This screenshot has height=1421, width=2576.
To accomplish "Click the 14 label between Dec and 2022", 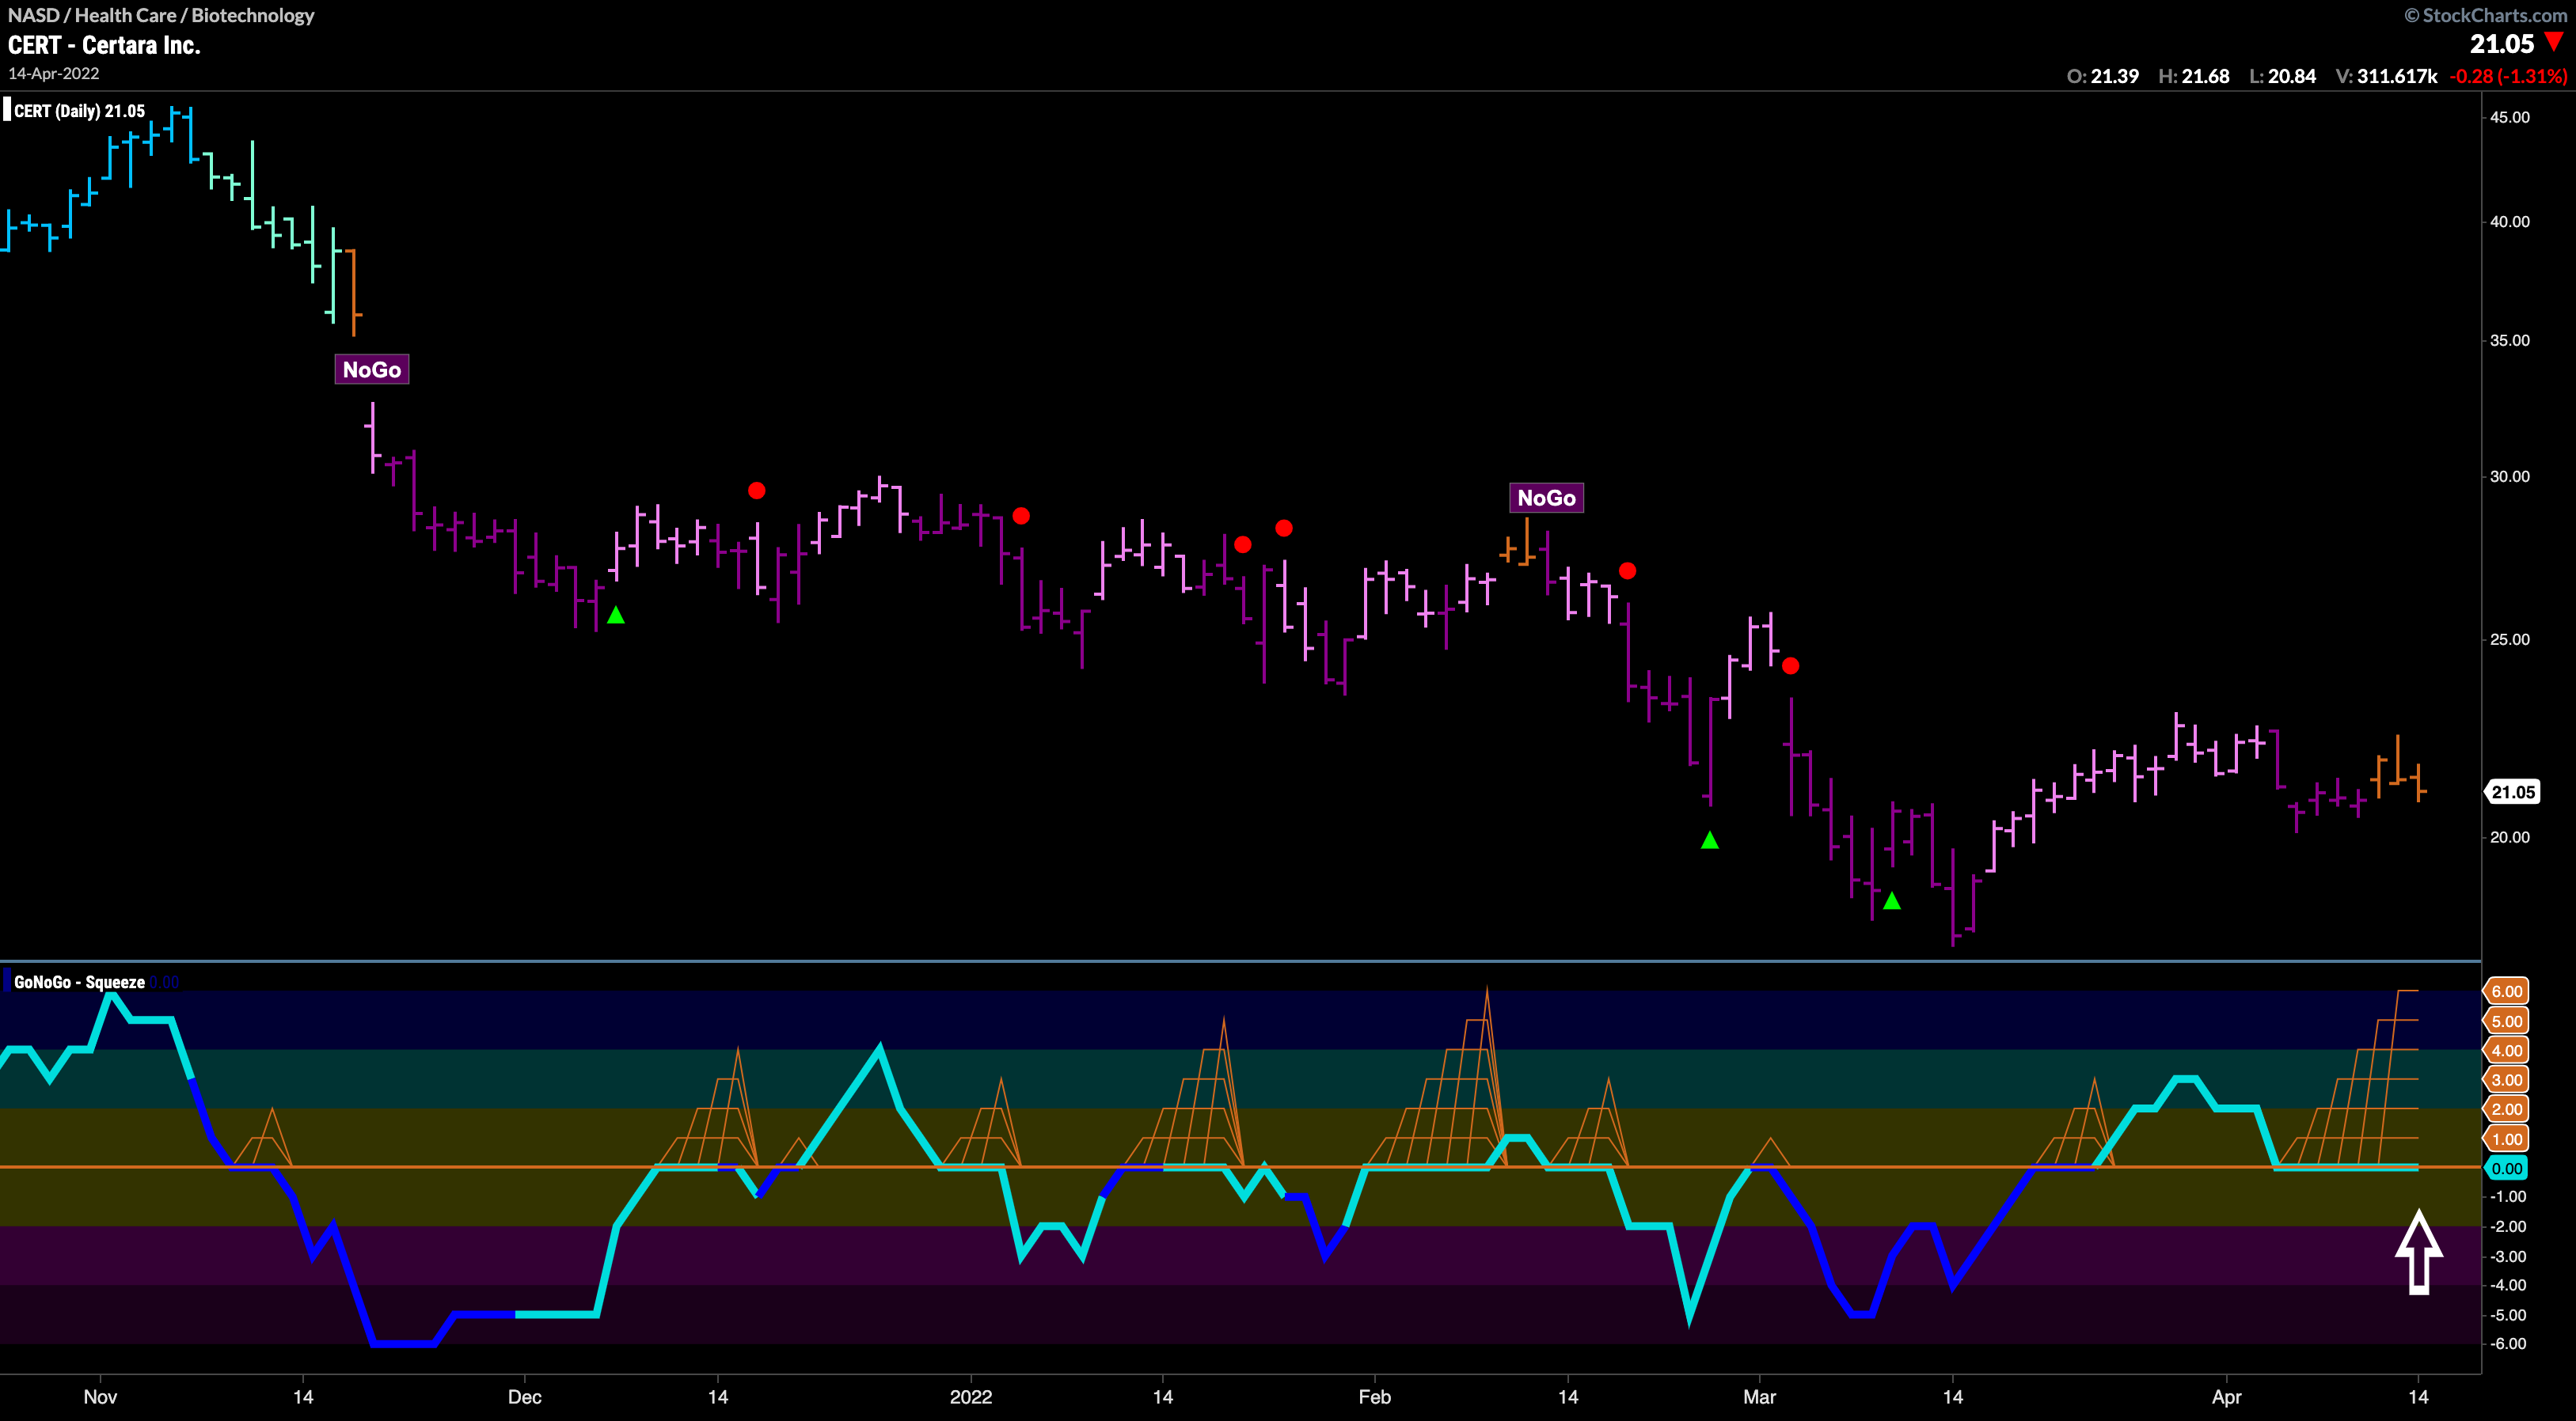I will (x=718, y=1397).
